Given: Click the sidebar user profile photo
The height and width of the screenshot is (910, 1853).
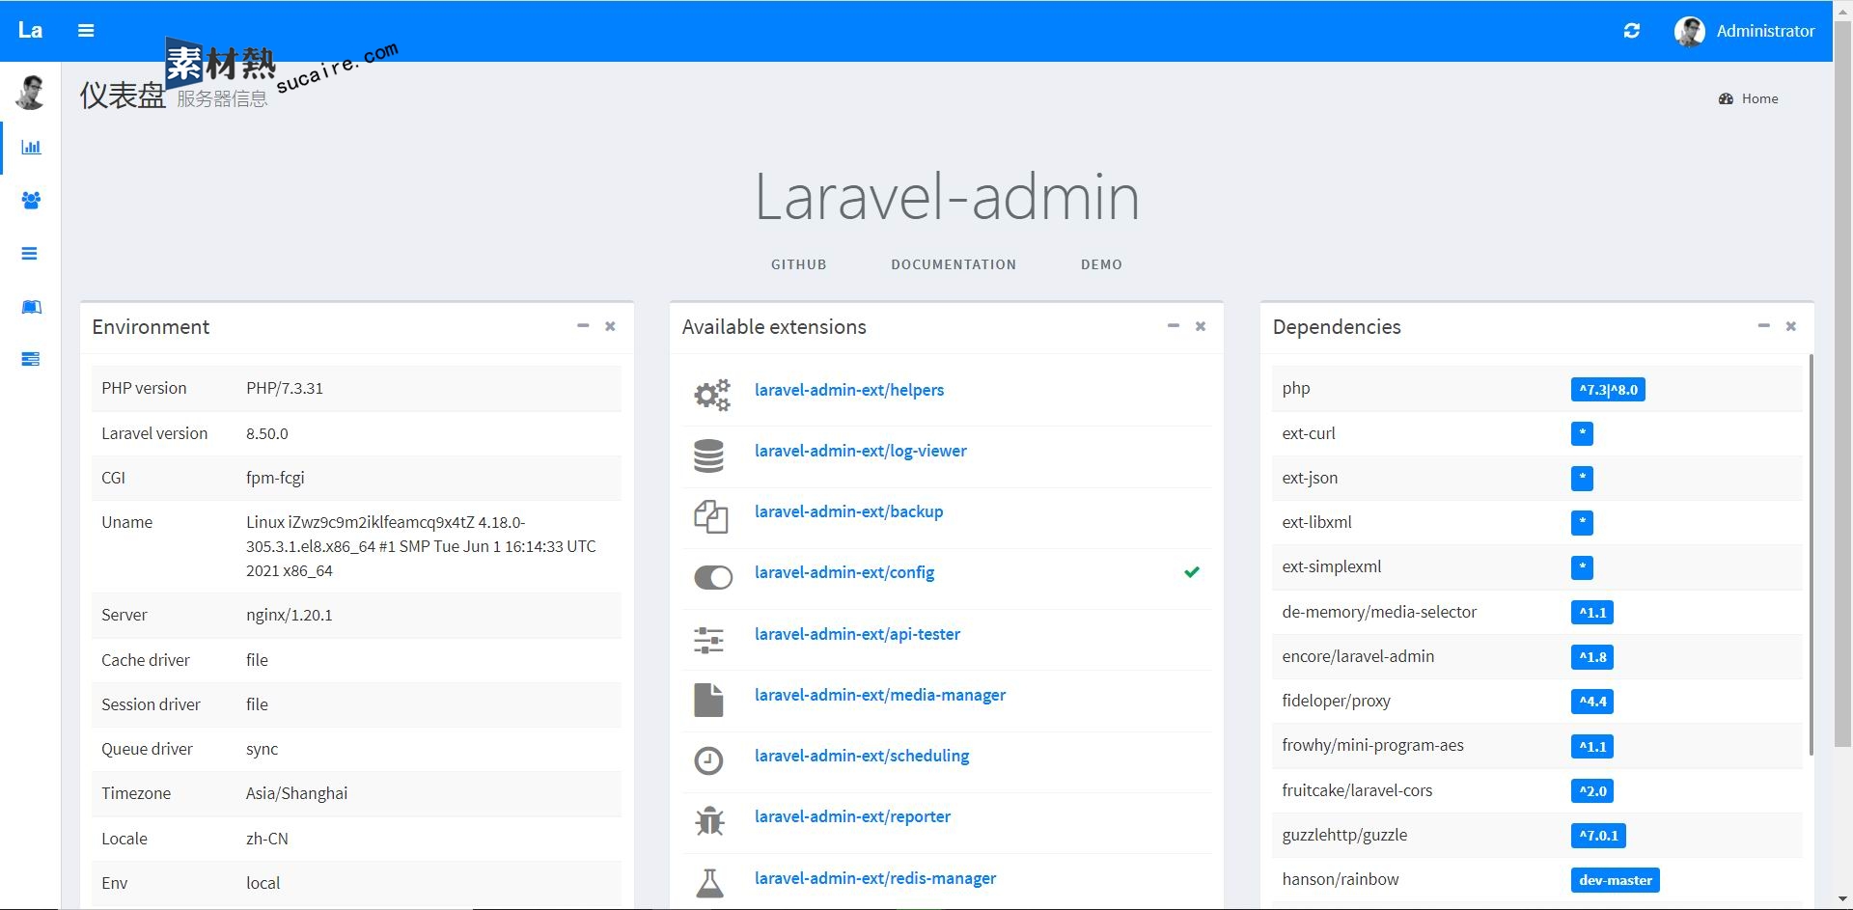Looking at the screenshot, I should 31,93.
